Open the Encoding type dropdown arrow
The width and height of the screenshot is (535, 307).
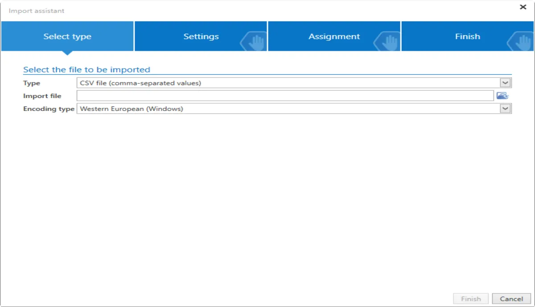coord(505,108)
